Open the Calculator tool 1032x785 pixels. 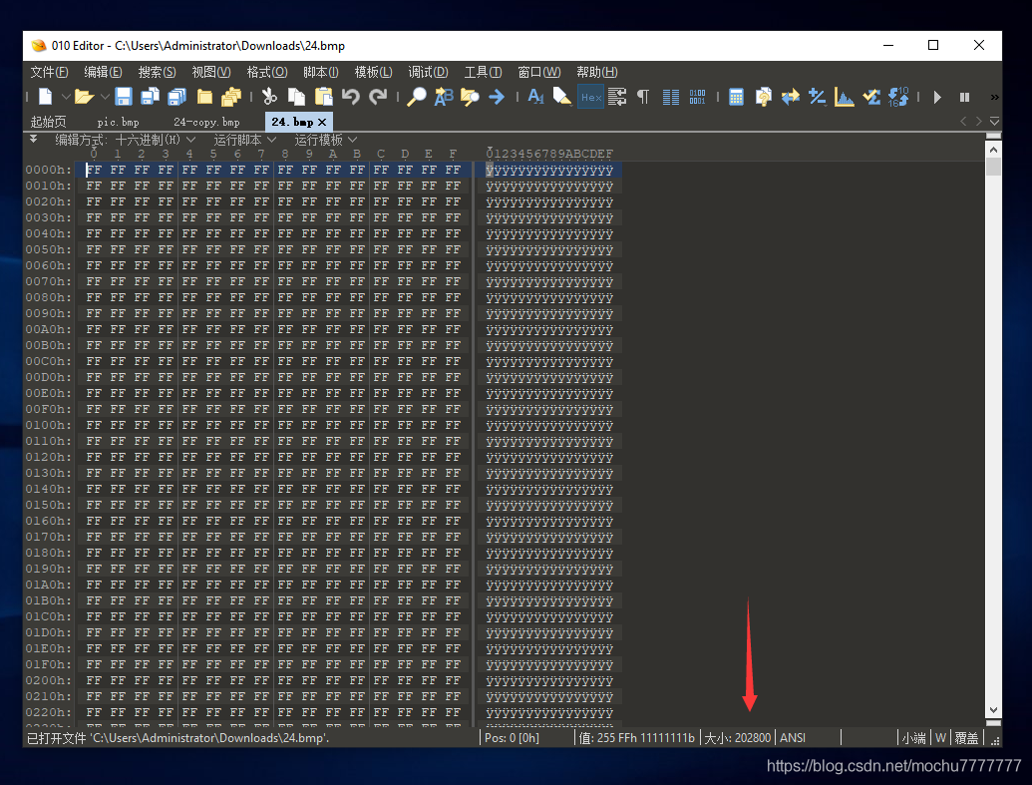click(737, 97)
